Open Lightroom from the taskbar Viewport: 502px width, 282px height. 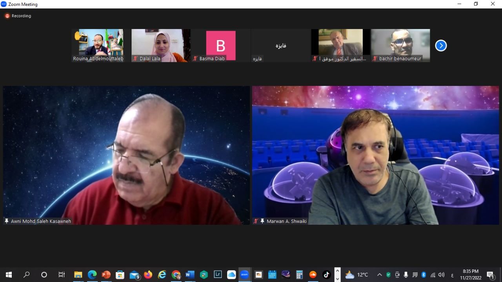point(218,275)
